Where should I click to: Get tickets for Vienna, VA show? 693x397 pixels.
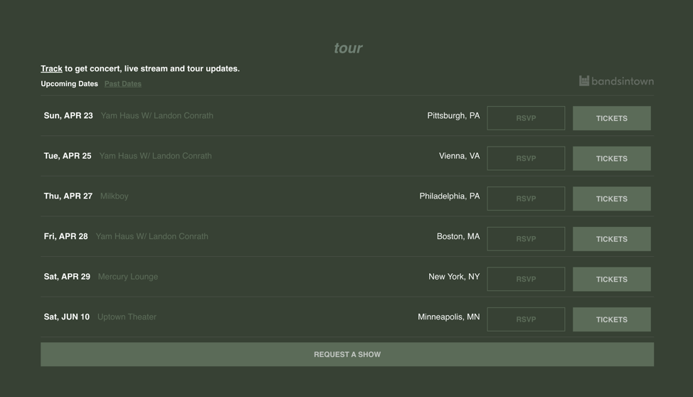(x=611, y=159)
